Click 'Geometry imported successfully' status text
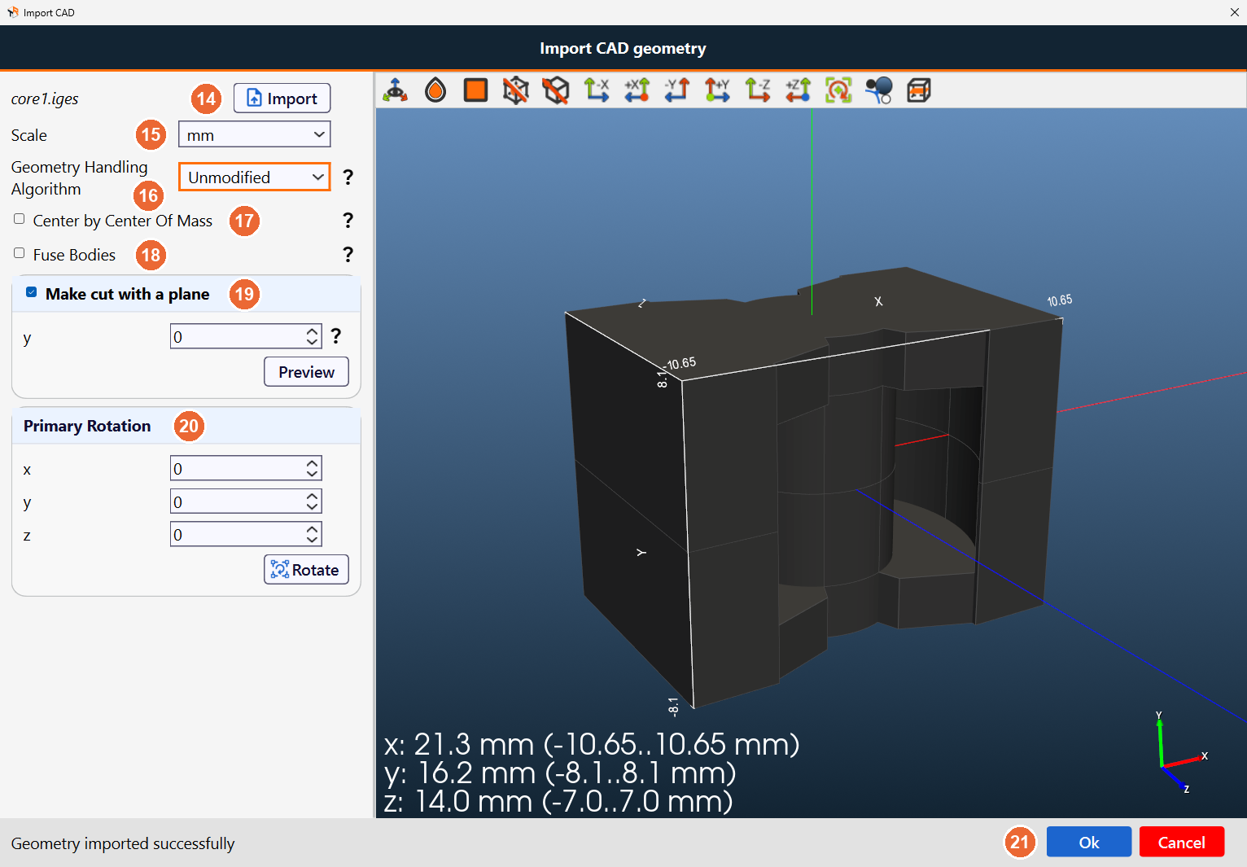The width and height of the screenshot is (1247, 867). tap(123, 843)
